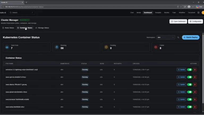Viewport: 204px width, 115px height.
Task: Update the nemotron-3-5-lightning pod
Action: (181, 70)
